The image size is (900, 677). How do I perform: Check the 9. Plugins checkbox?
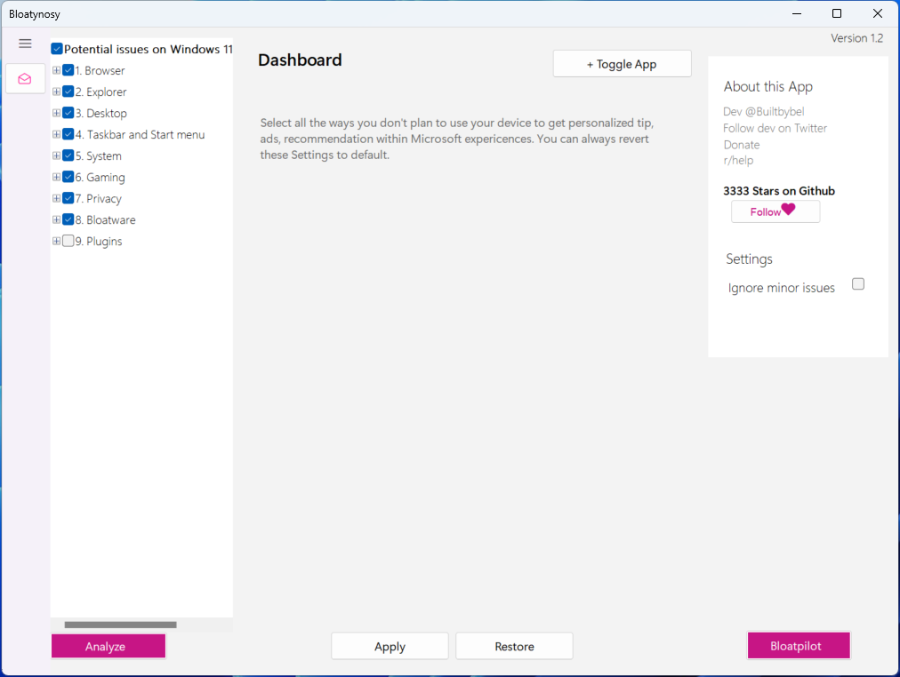[68, 241]
